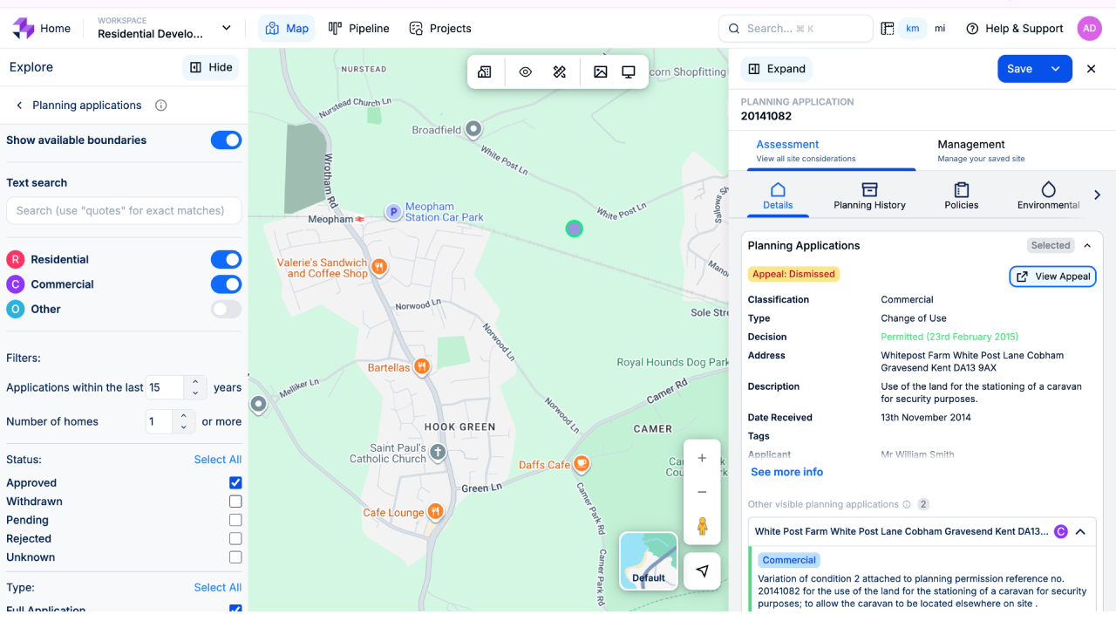Check the Rejected status checkbox

tap(235, 538)
